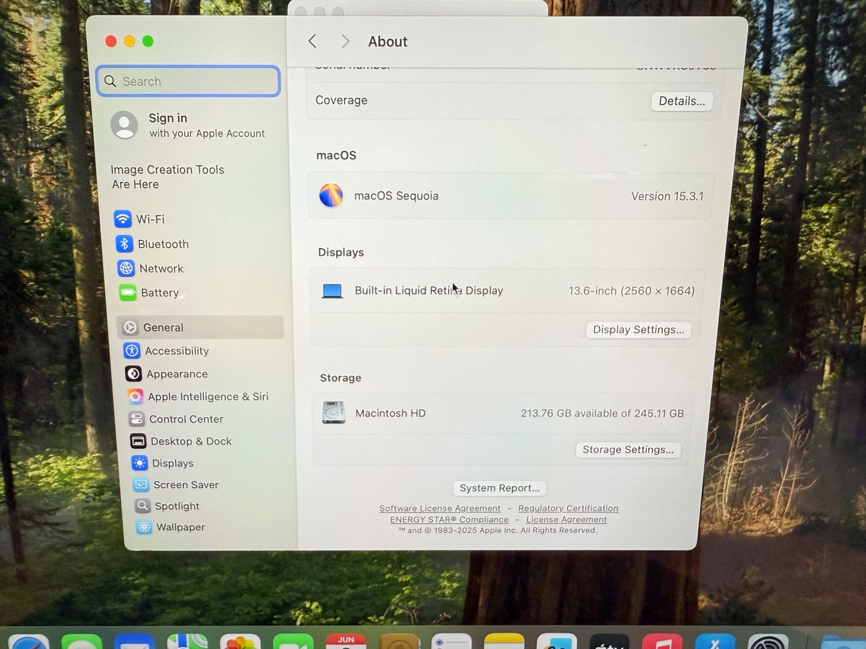
Task: Open Display Settings button
Action: coord(639,329)
